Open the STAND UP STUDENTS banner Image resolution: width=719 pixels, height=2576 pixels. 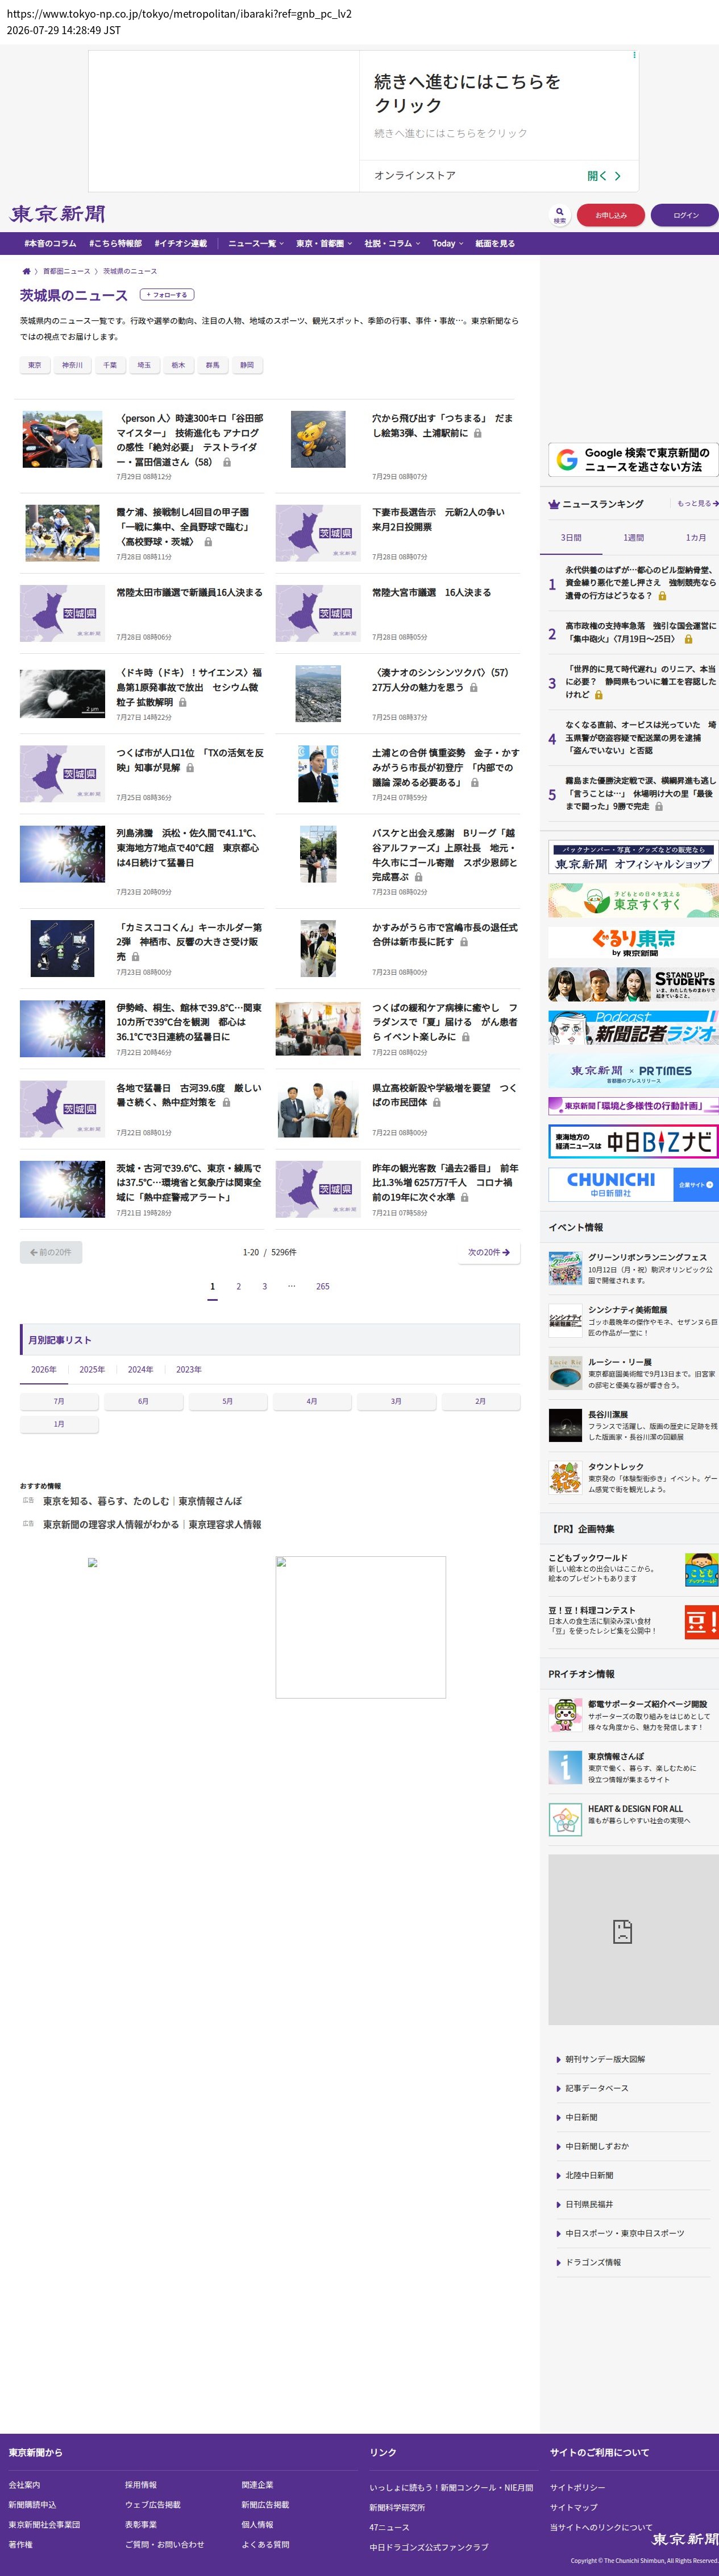point(633,985)
